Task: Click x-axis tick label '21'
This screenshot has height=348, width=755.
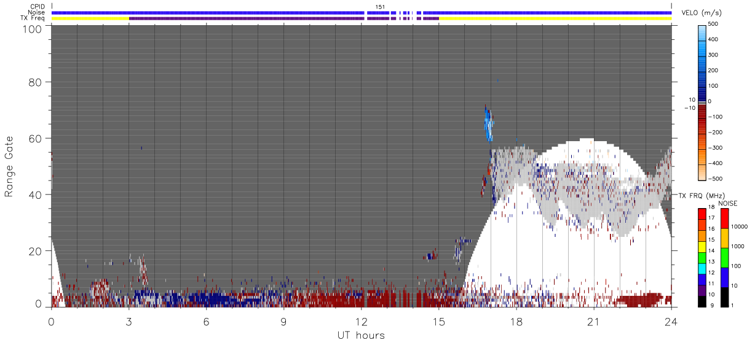Action: [593, 321]
